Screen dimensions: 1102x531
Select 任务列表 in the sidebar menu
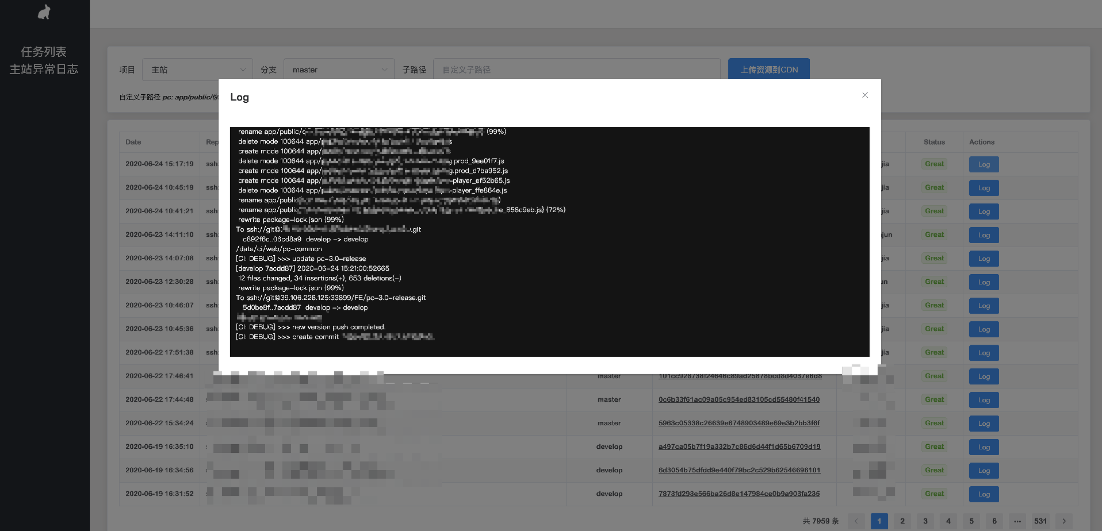44,51
